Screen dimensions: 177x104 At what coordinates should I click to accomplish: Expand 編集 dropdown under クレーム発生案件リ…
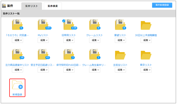click(95, 70)
